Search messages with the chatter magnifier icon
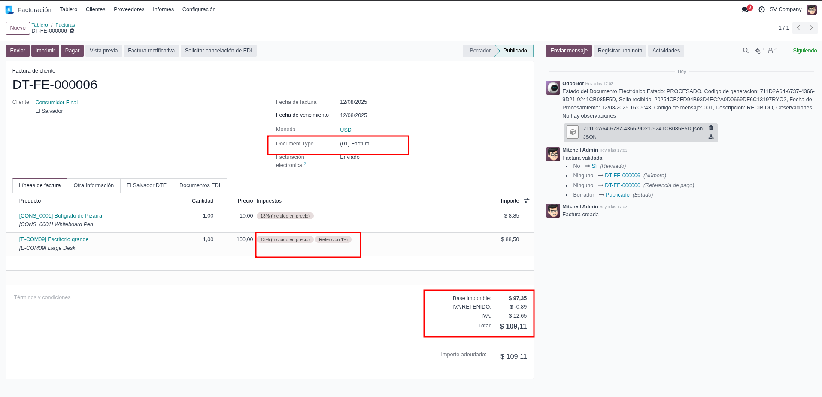Viewport: 822px width, 397px height. 746,51
